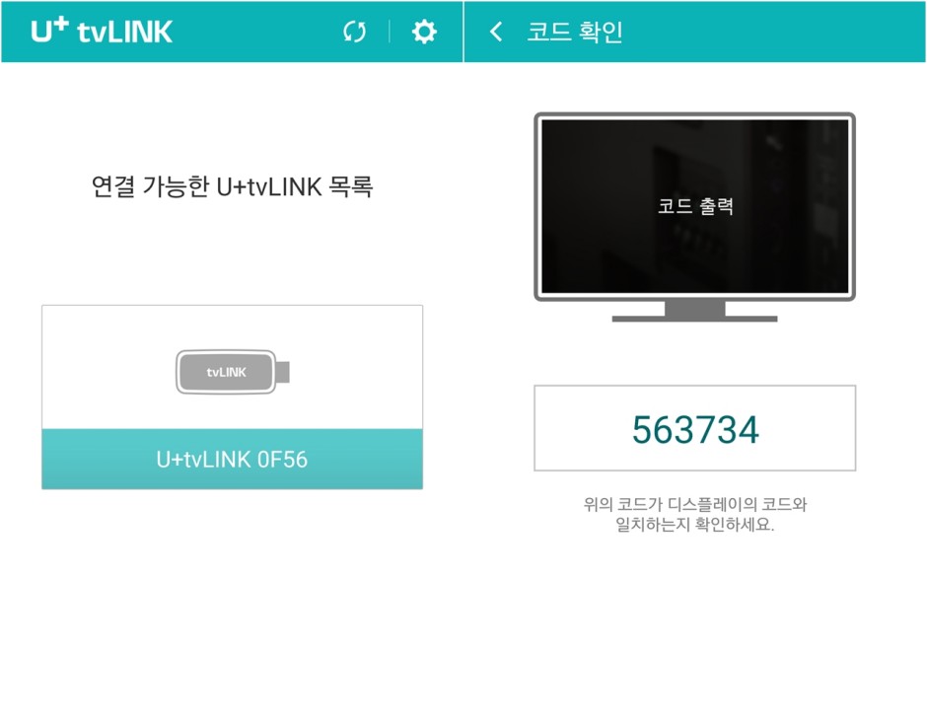The width and height of the screenshot is (927, 724).
Task: Click the TV monitor illustration
Action: [694, 216]
